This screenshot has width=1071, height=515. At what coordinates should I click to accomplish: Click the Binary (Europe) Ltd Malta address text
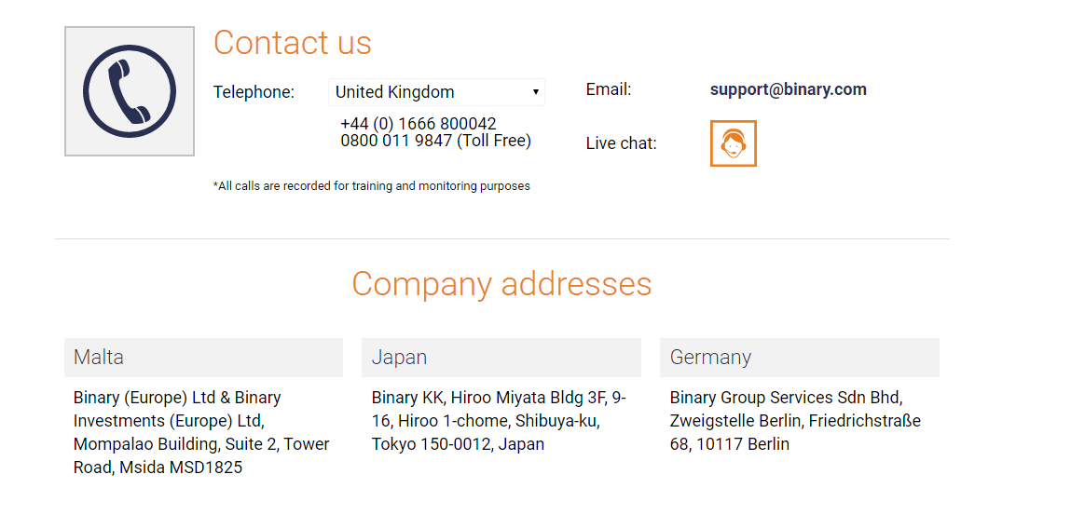click(203, 432)
